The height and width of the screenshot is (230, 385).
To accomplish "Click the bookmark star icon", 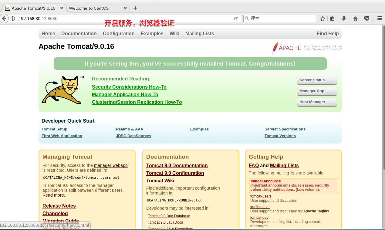I will [x=323, y=19].
